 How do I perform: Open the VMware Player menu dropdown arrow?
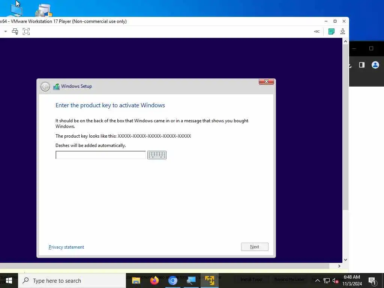coord(5,31)
